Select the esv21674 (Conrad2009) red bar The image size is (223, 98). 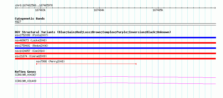click(x=115, y=59)
